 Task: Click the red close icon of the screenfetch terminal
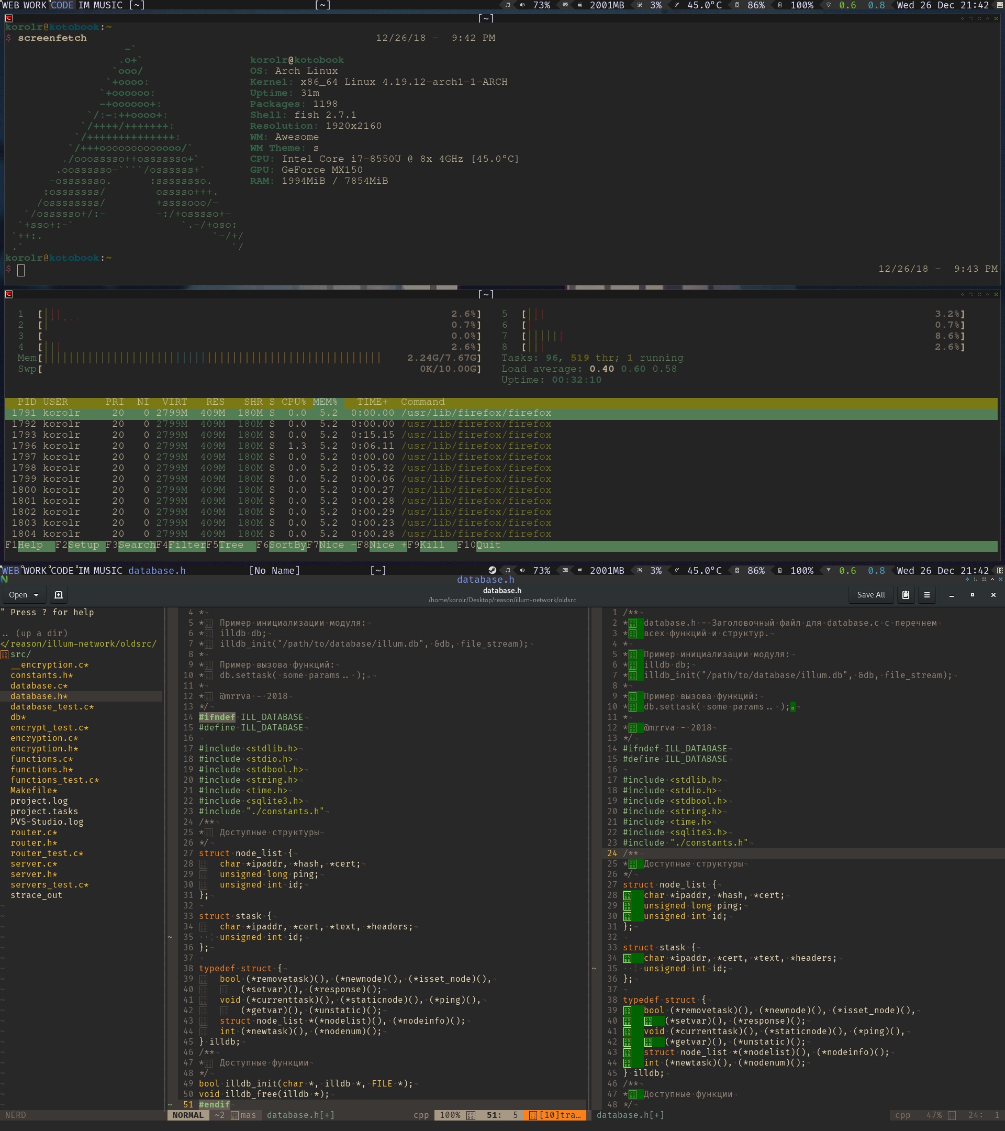click(x=9, y=18)
